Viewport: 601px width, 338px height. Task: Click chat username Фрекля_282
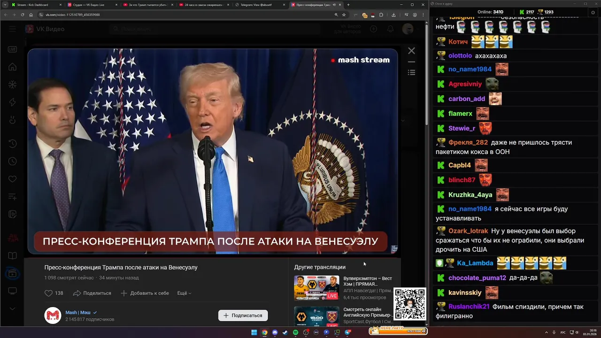(x=468, y=142)
